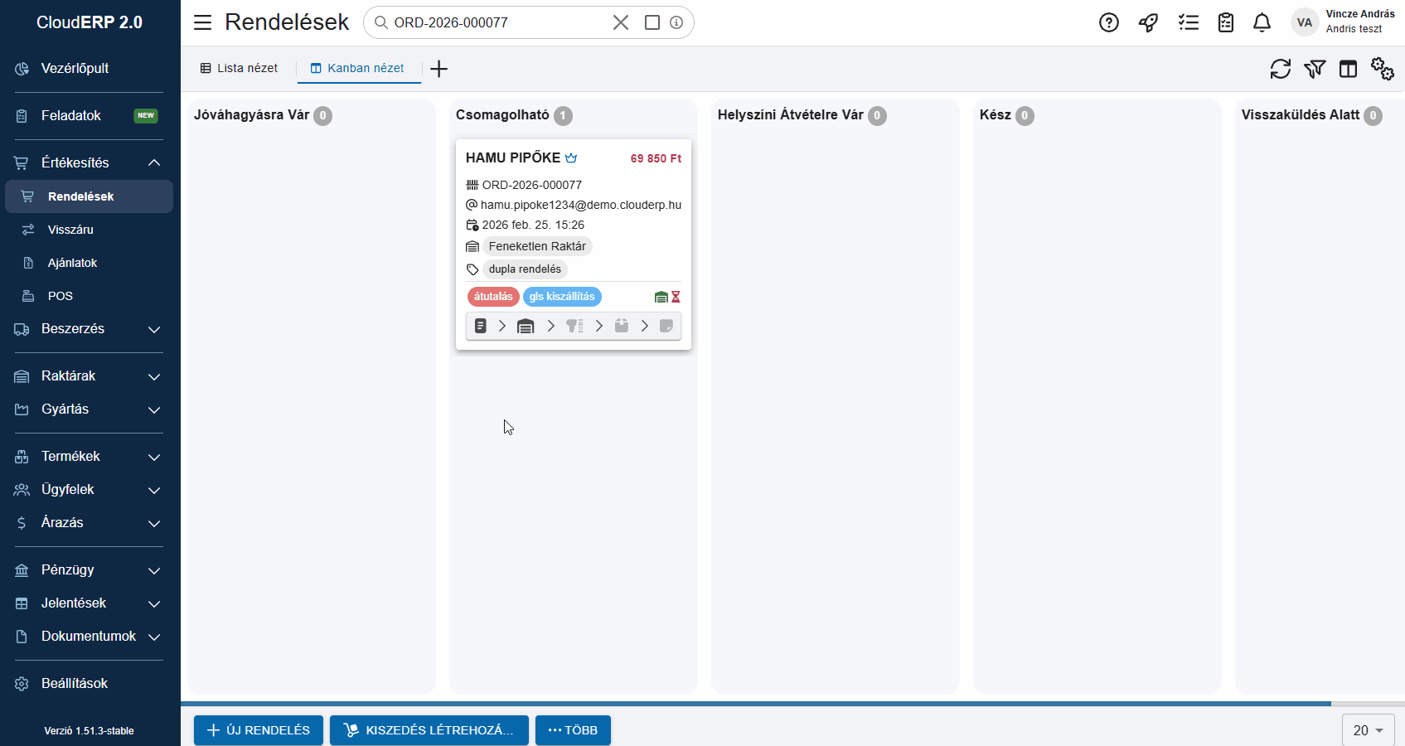Open Visszáru in the sidebar
The image size is (1405, 746).
click(70, 230)
